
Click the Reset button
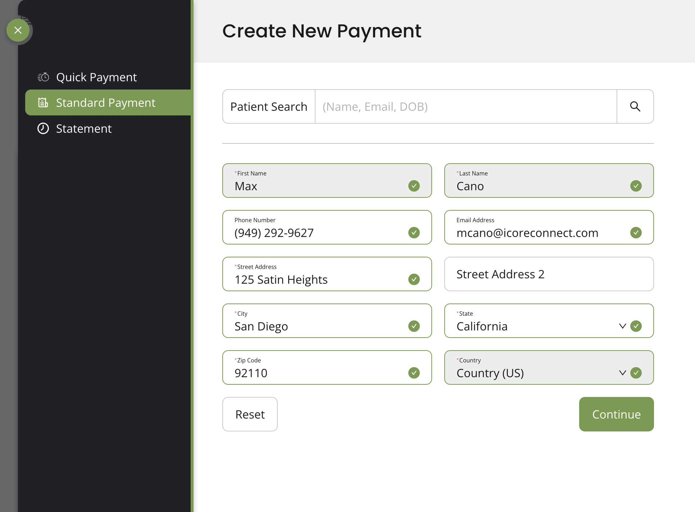point(250,414)
